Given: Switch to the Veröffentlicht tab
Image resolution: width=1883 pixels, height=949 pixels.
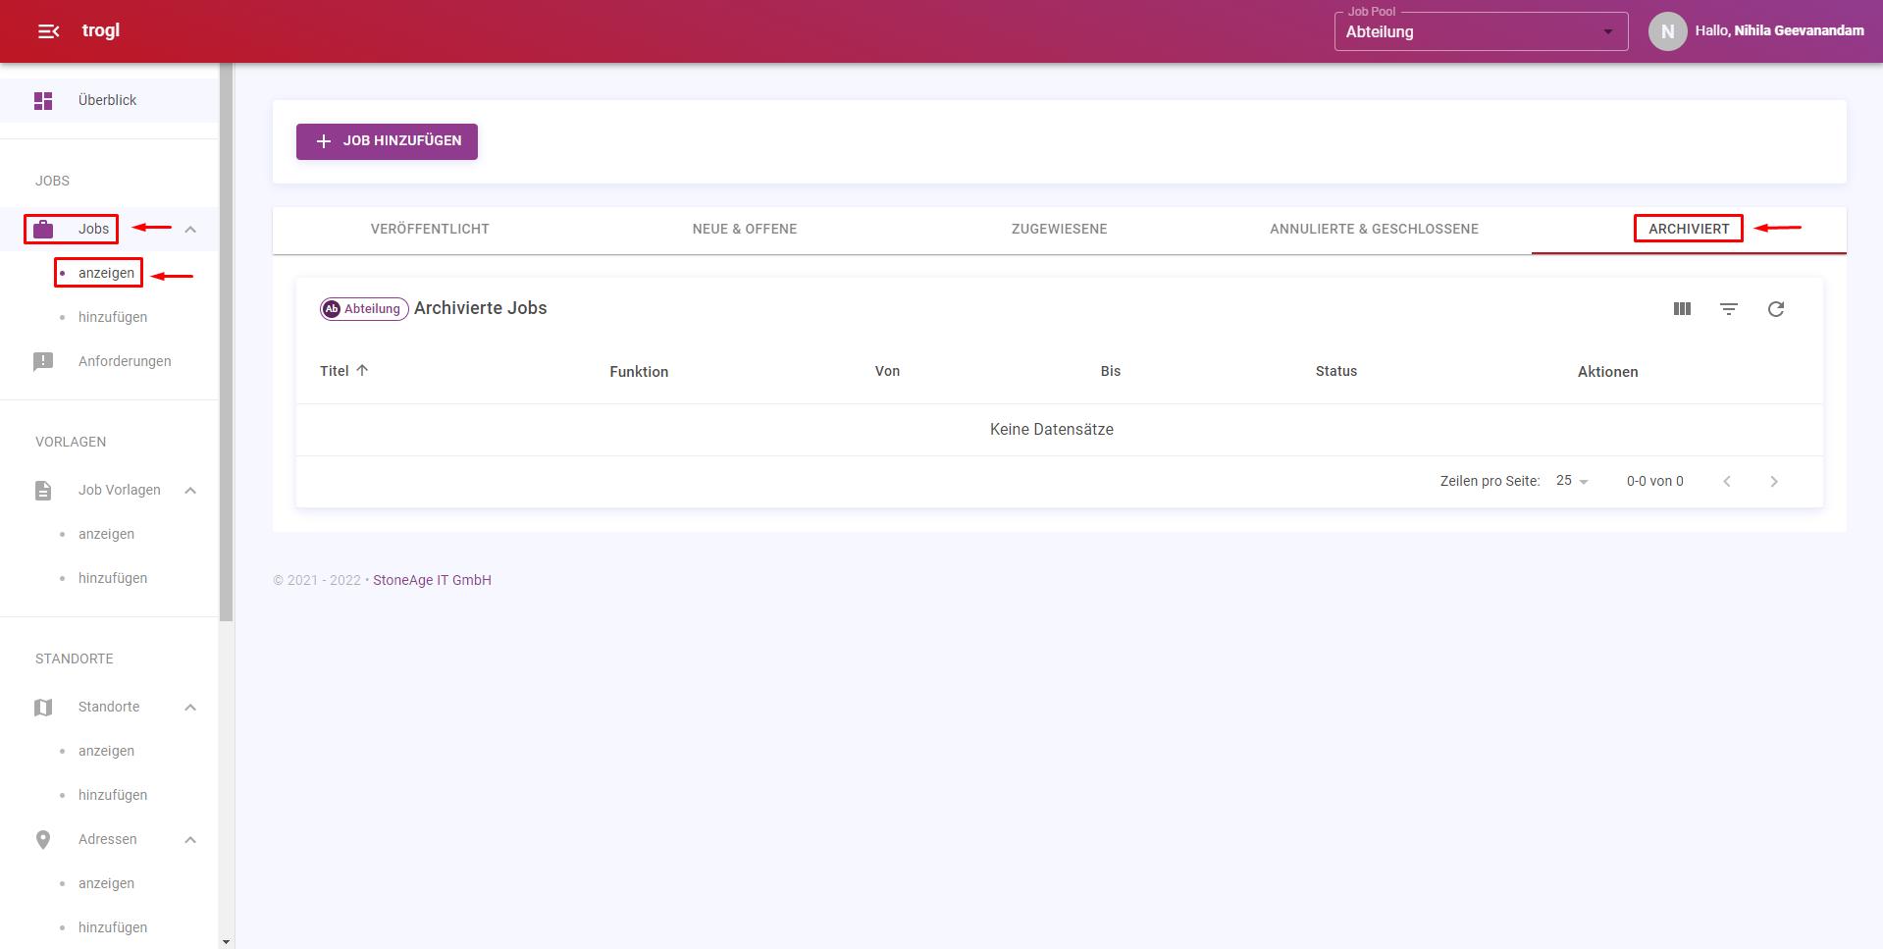Looking at the screenshot, I should [x=430, y=229].
